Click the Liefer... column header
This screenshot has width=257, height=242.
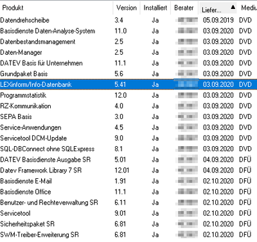click(x=218, y=8)
